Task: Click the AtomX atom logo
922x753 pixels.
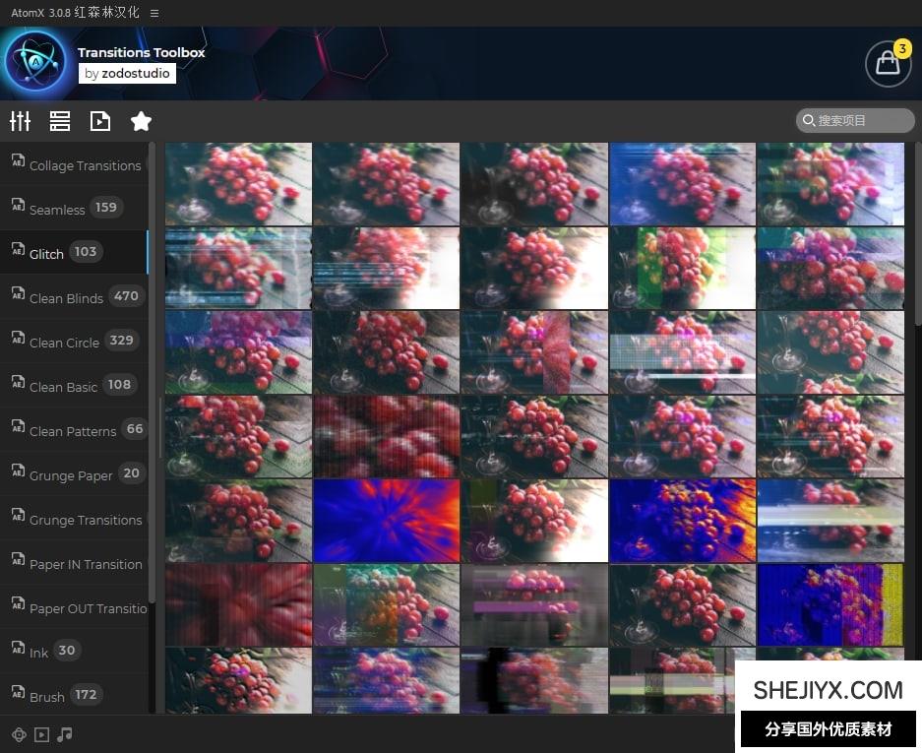Action: click(36, 63)
